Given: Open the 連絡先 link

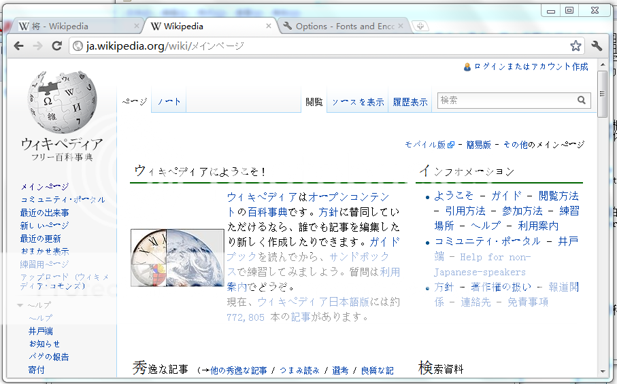Looking at the screenshot, I should click(476, 302).
